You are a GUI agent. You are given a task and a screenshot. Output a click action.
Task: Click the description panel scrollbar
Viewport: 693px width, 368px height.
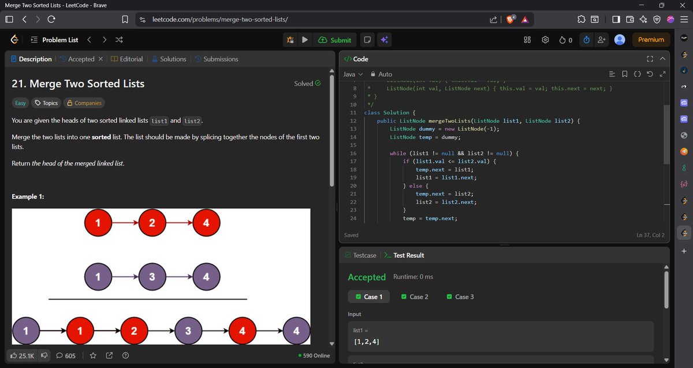pos(331,130)
